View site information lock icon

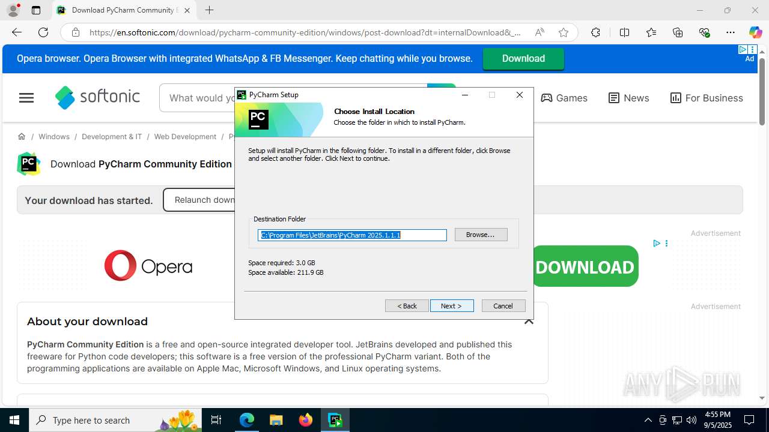(x=76, y=32)
